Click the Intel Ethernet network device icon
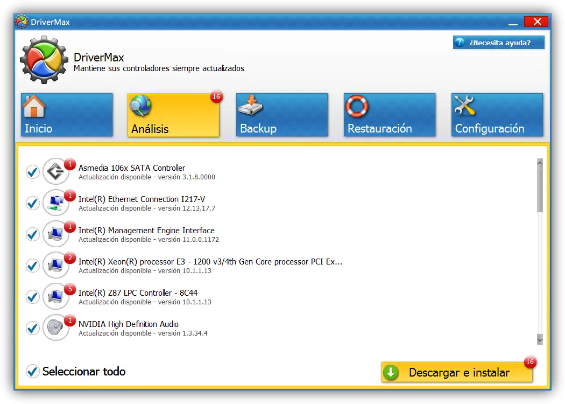 point(56,203)
